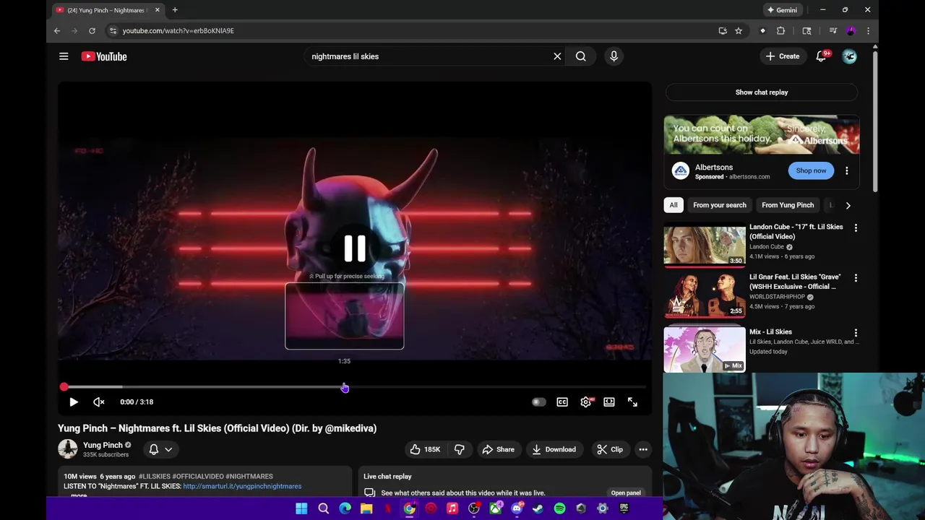Toggle the autoplay switch
Screen dimensions: 925x520
[538, 402]
